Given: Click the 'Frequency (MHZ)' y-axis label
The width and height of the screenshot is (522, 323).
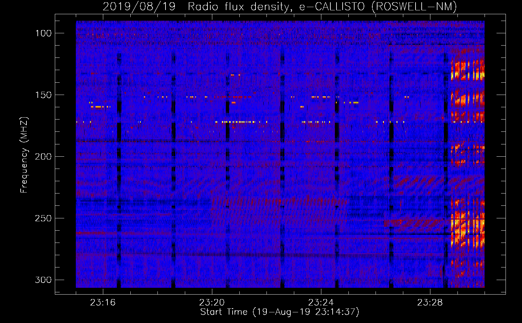Looking at the screenshot, I should click(24, 155).
